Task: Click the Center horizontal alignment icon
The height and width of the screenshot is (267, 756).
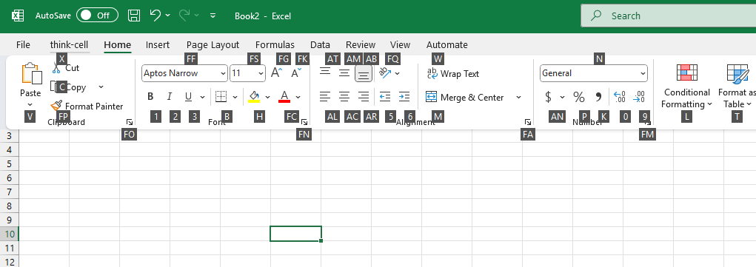Action: [344, 98]
